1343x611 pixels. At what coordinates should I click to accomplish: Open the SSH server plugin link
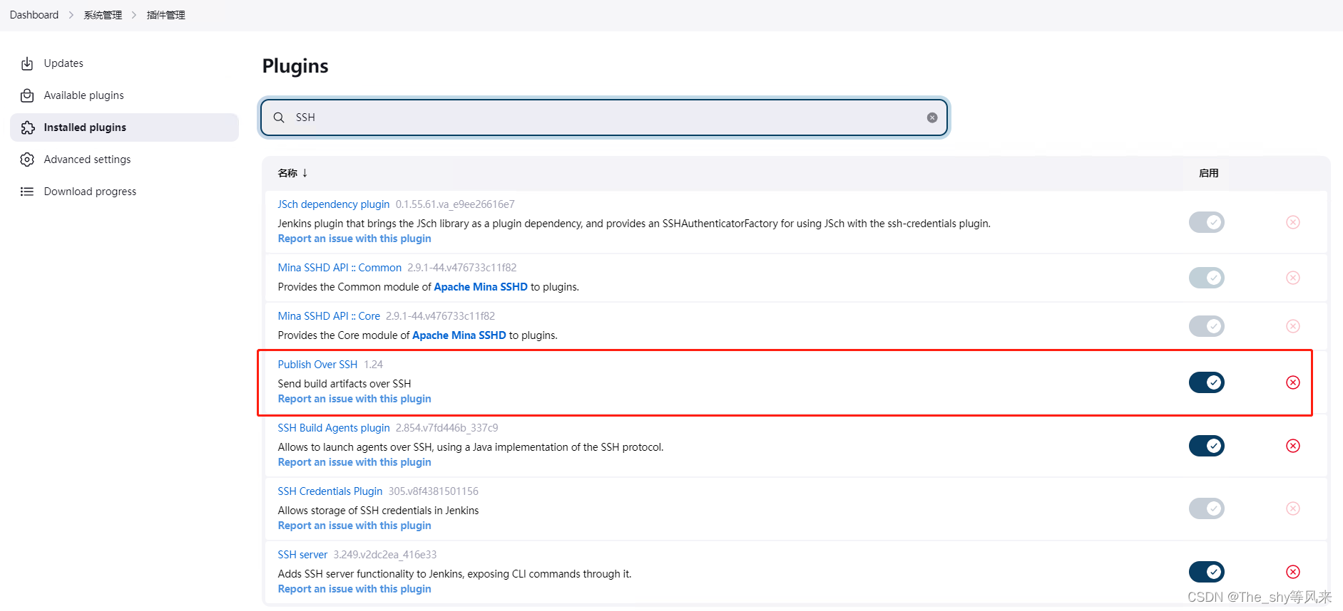point(302,555)
